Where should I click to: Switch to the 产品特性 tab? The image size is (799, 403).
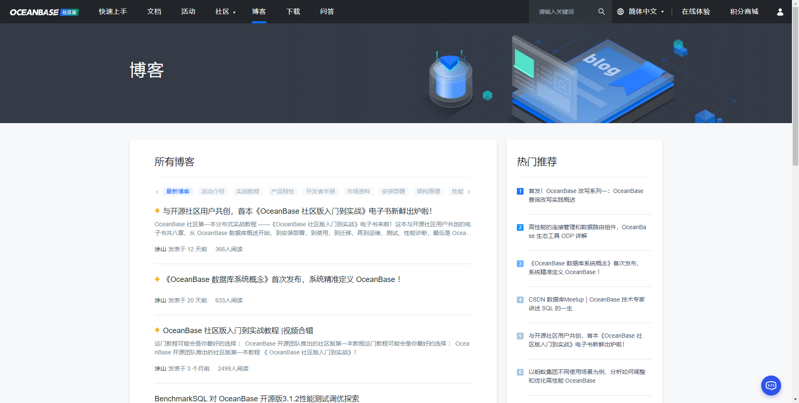point(283,191)
